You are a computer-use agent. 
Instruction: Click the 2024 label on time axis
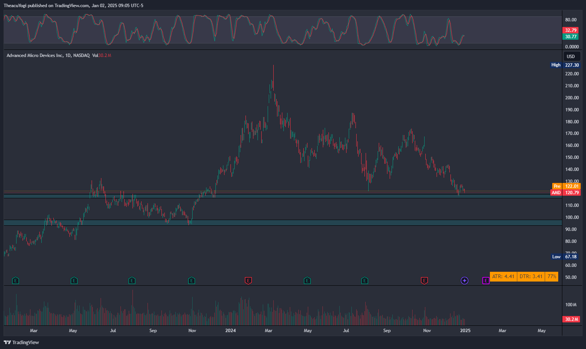230,331
